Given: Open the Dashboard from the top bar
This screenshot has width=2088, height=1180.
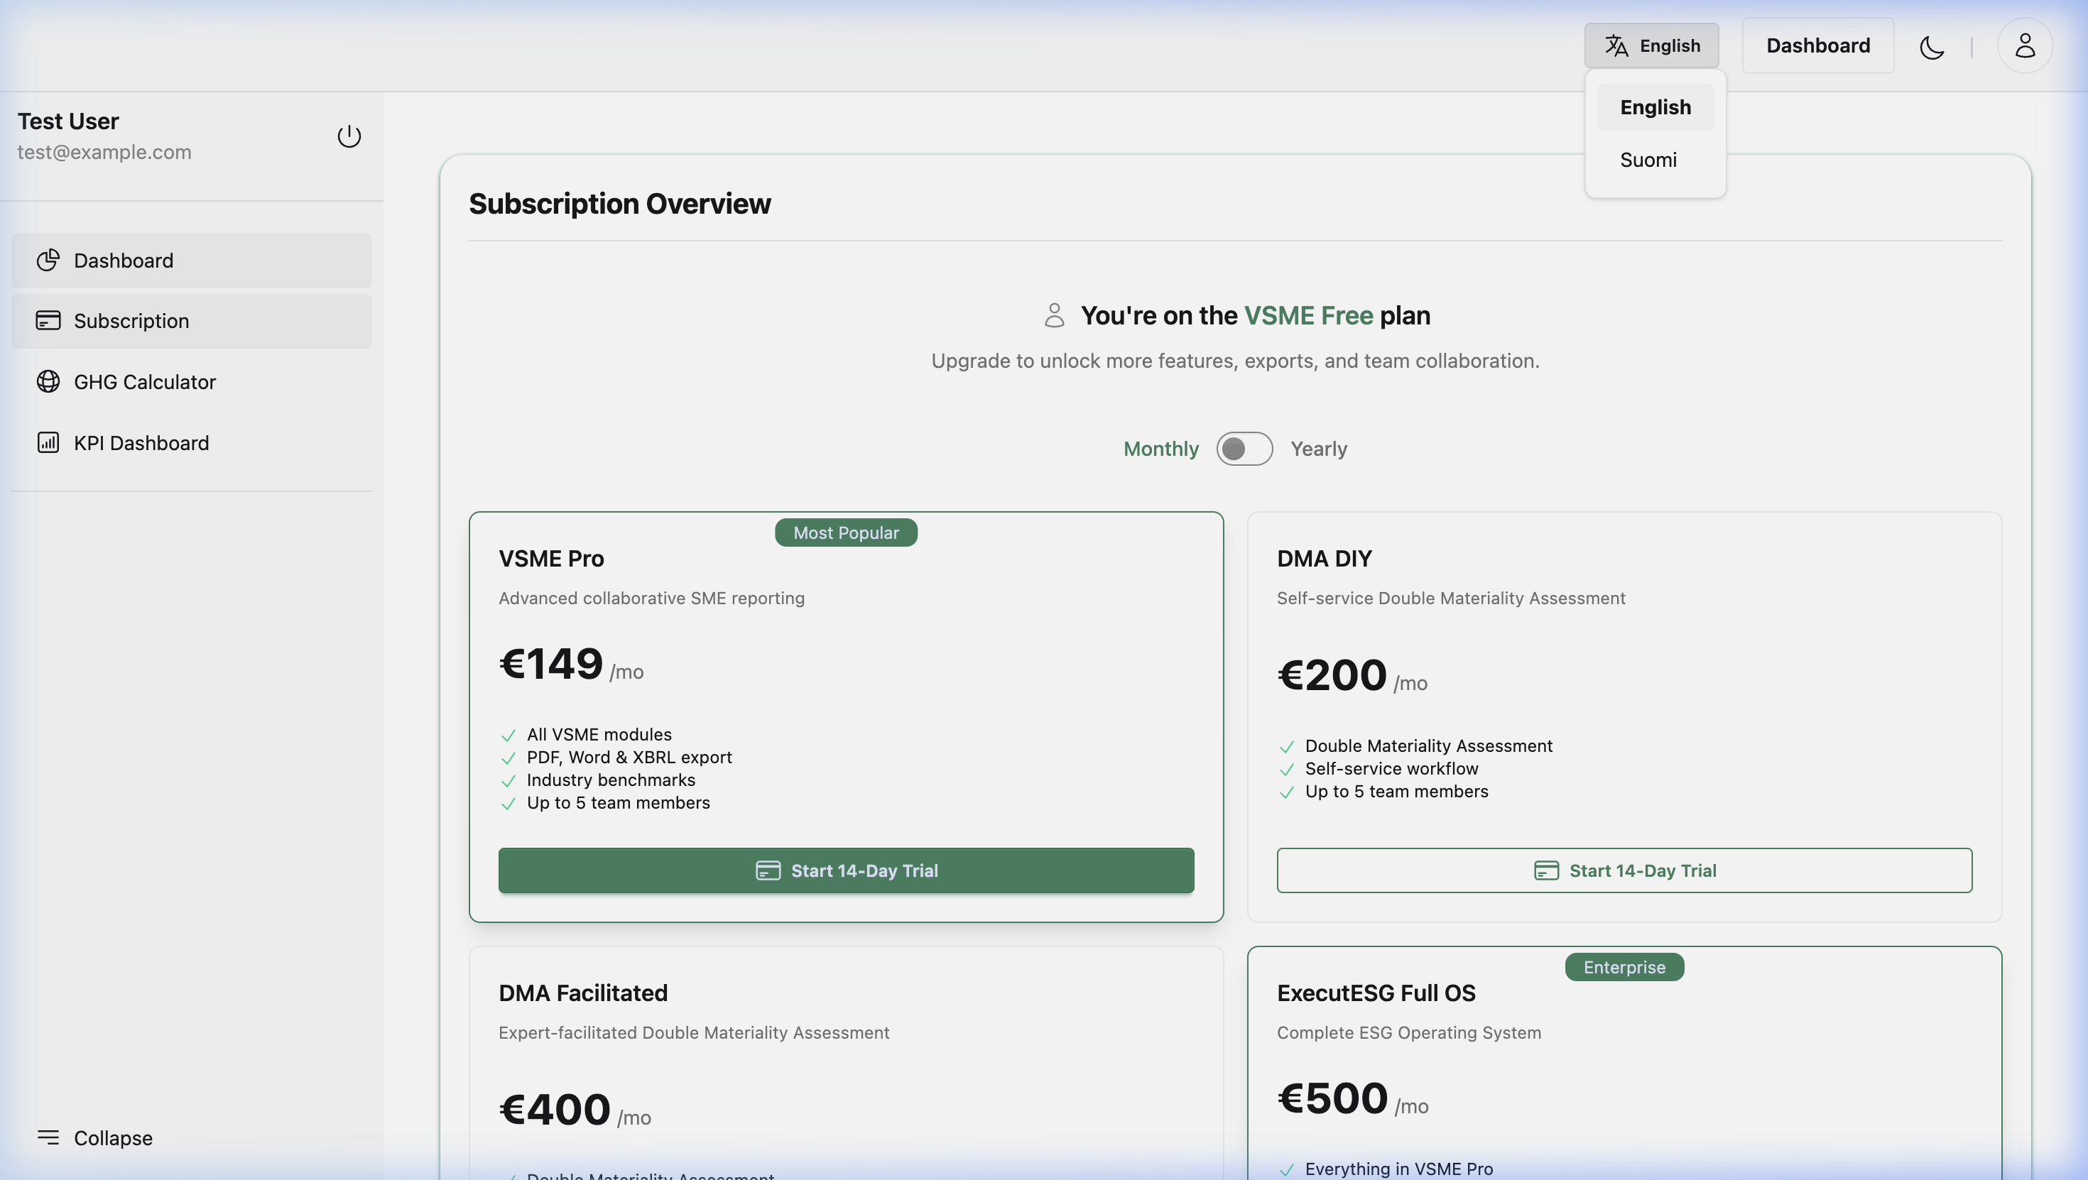Looking at the screenshot, I should point(1817,45).
